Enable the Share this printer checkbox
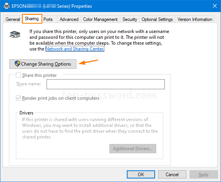 pyautogui.click(x=18, y=75)
